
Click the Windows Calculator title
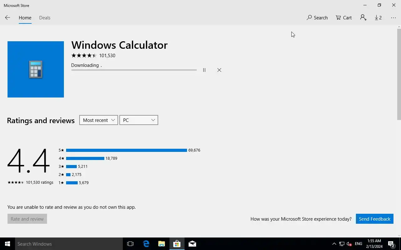tap(119, 45)
